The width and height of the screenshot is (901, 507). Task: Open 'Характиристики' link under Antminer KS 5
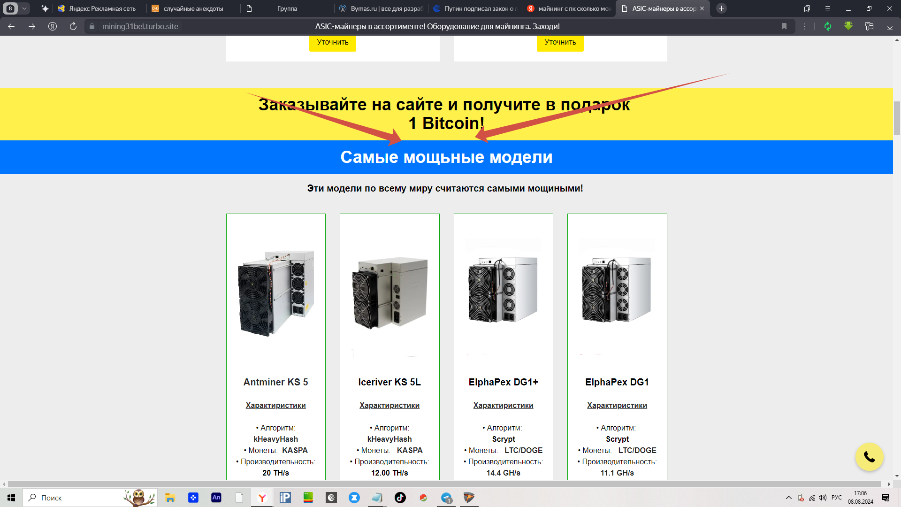click(275, 405)
